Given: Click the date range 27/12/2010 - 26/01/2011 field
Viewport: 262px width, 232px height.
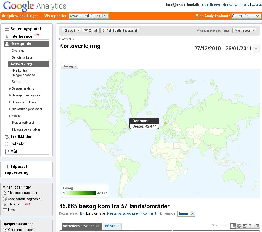Looking at the screenshot, I should [x=223, y=49].
